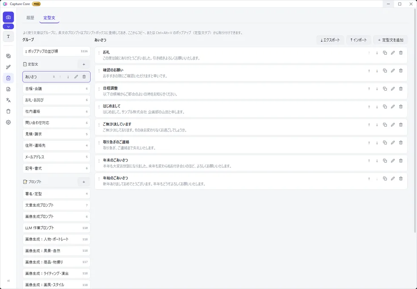The image size is (417, 289).
Task: Move 年始のごあいさつ snippet up
Action: 369,179
